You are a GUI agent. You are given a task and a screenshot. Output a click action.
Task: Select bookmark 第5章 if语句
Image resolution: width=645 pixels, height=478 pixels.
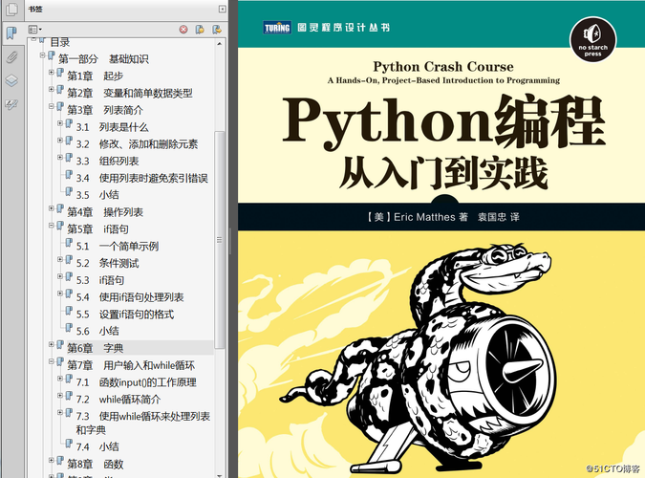[x=97, y=229]
